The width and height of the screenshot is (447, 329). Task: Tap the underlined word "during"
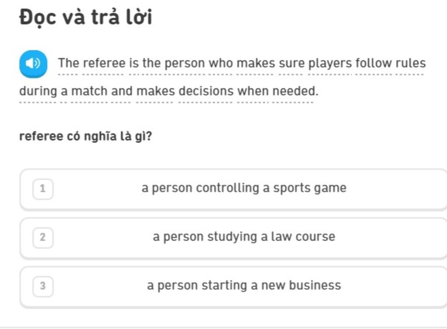pos(38,92)
